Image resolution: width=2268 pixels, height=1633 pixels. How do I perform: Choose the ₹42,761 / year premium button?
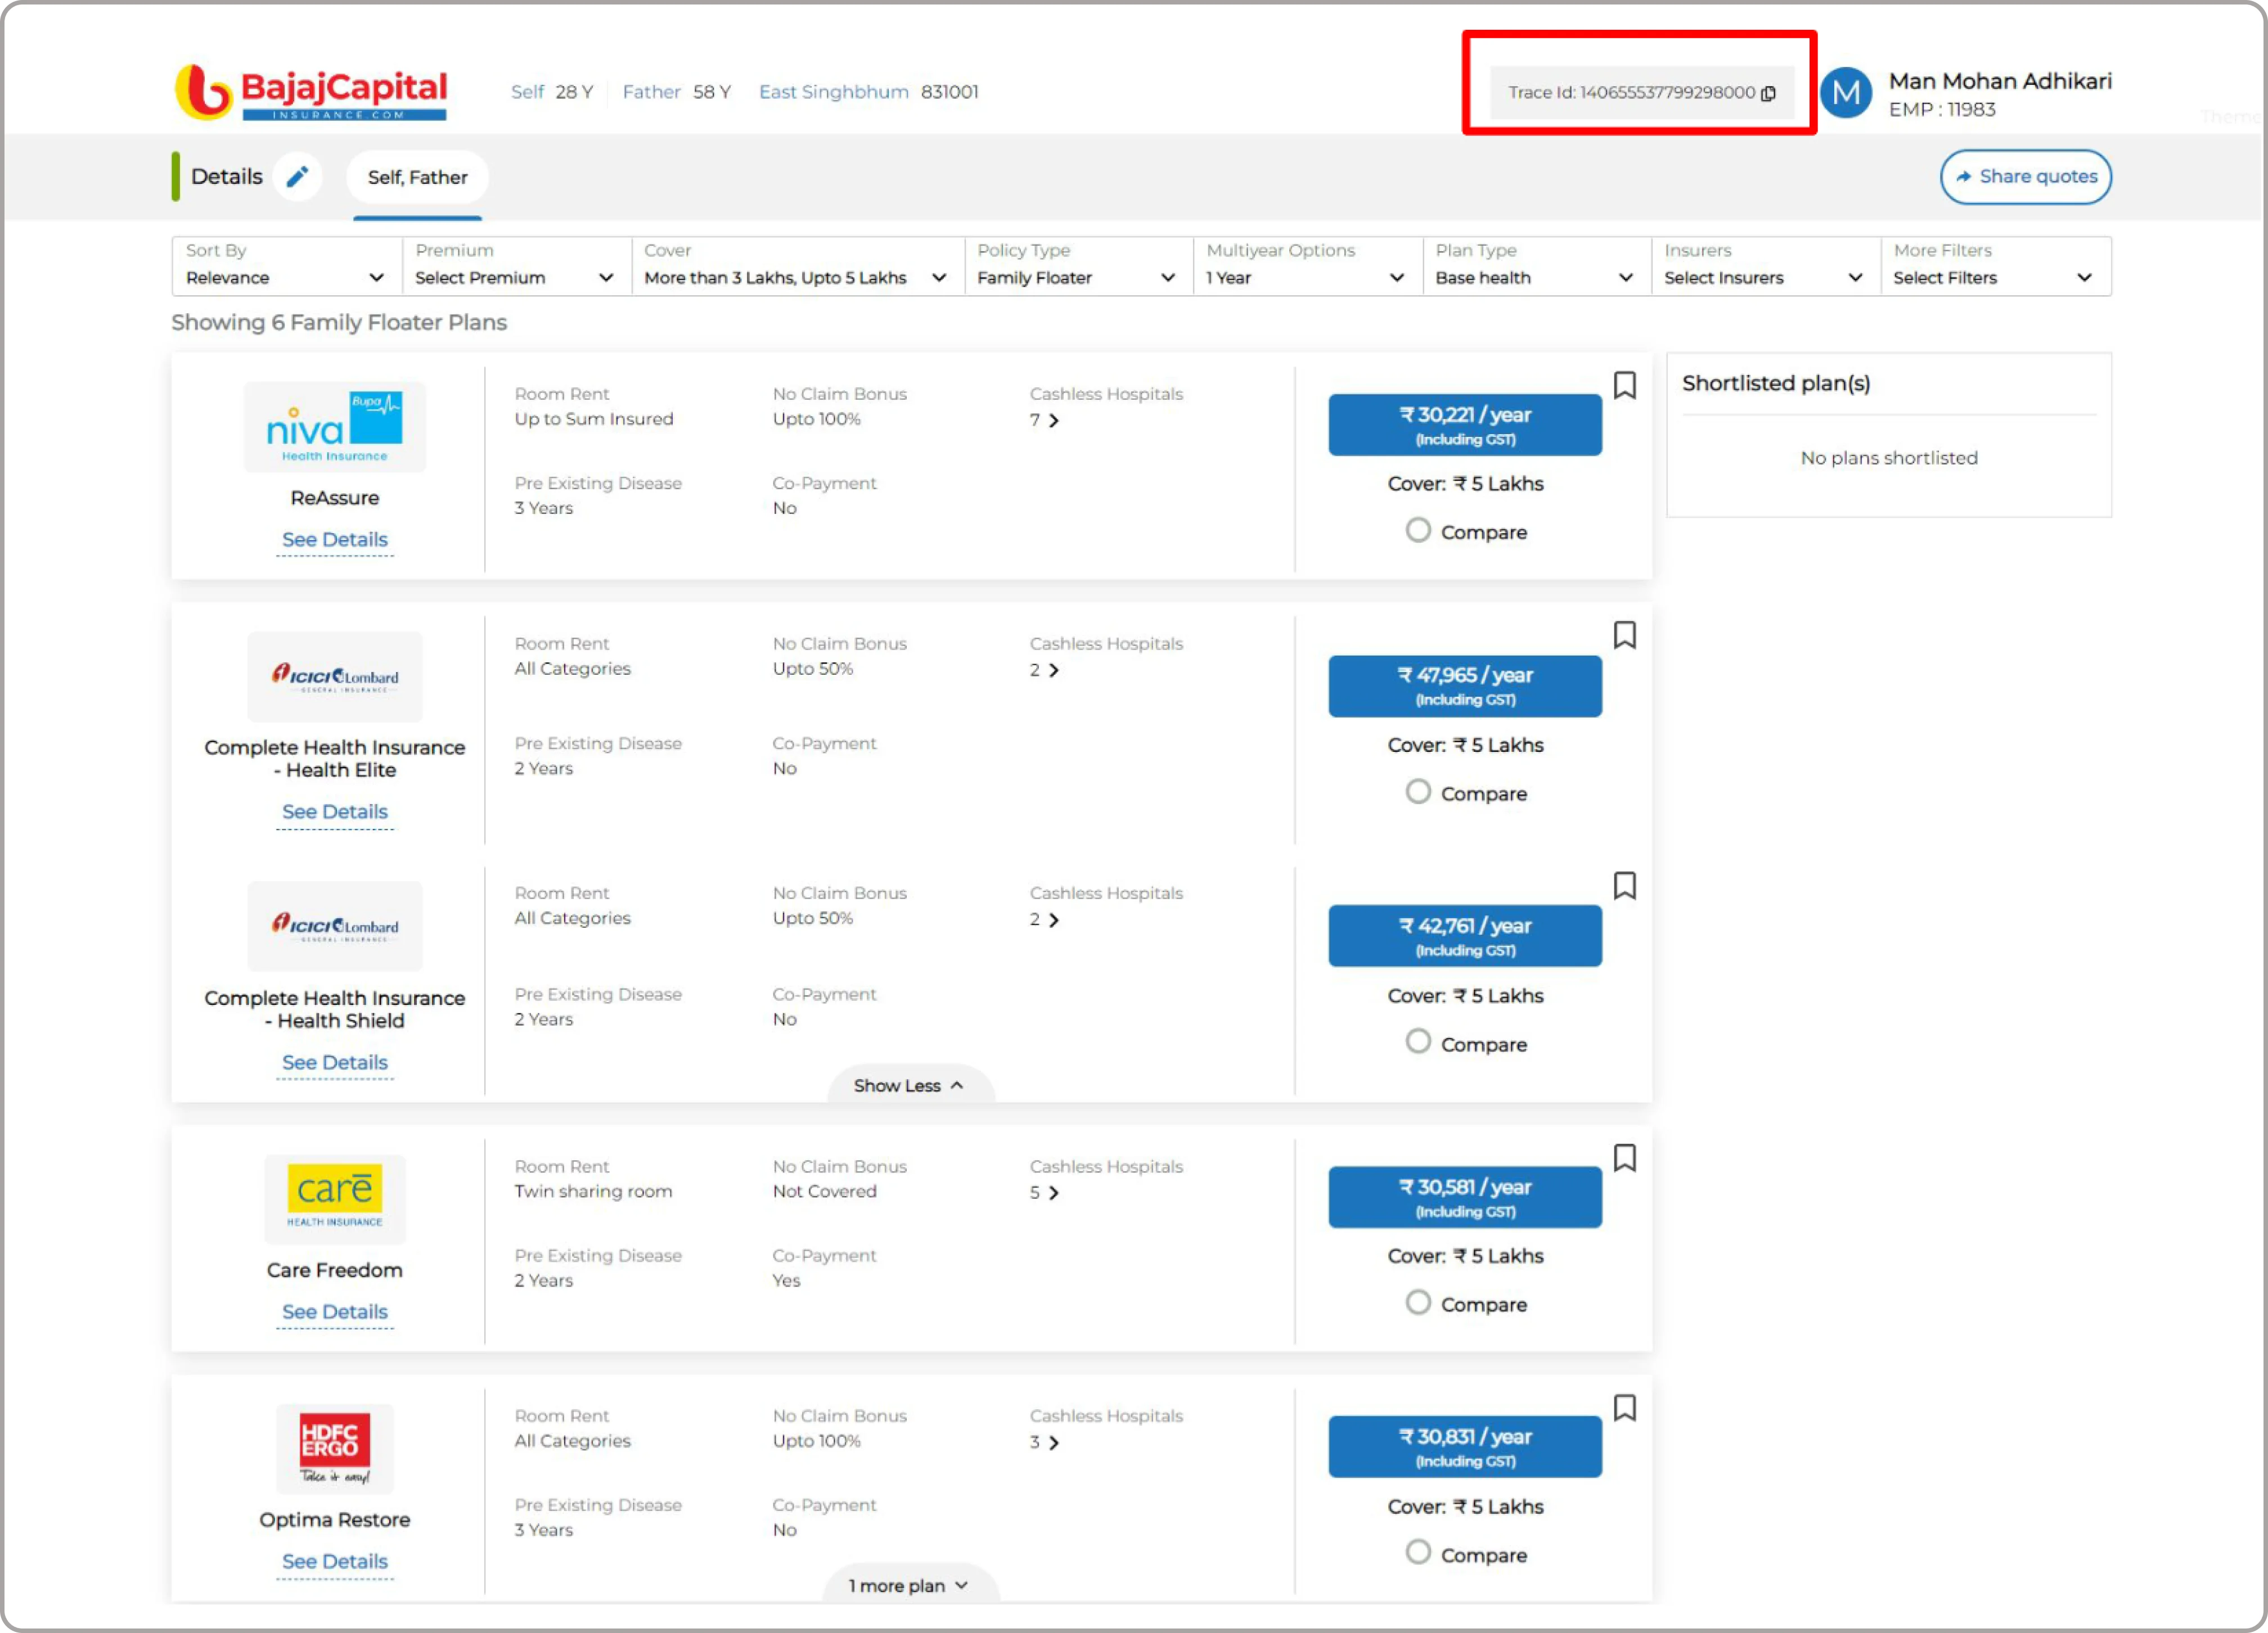[1465, 935]
